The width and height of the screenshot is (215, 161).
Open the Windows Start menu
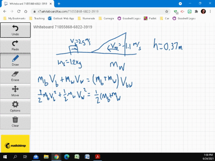tap(5, 157)
